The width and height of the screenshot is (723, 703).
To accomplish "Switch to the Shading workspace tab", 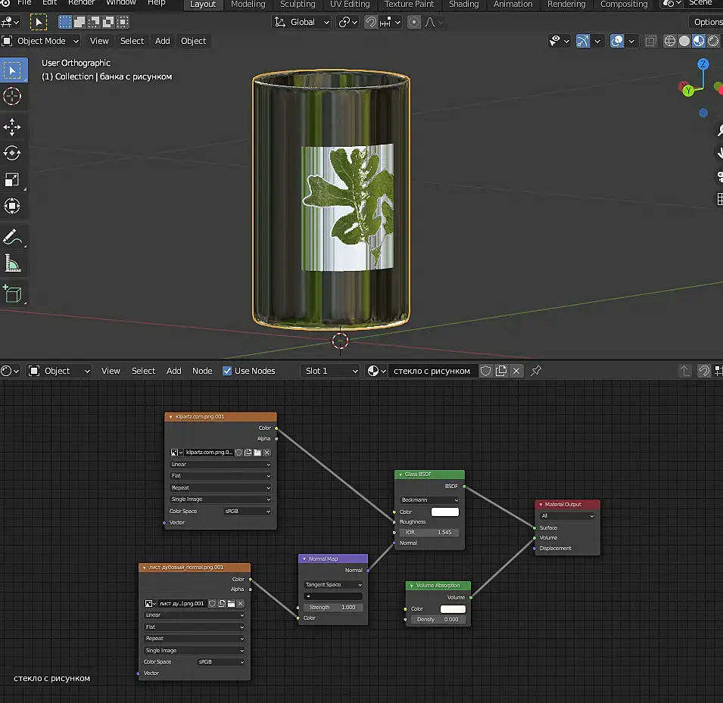I will click(x=463, y=5).
